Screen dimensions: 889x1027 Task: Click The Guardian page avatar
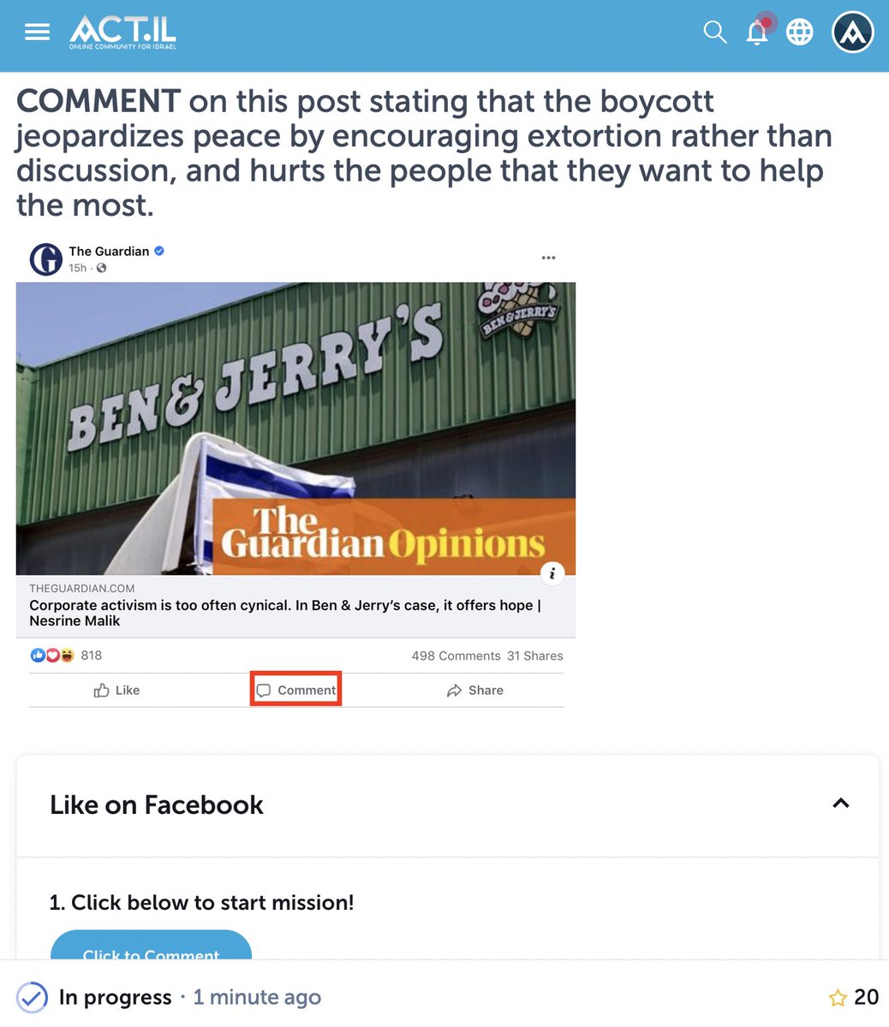(45, 259)
